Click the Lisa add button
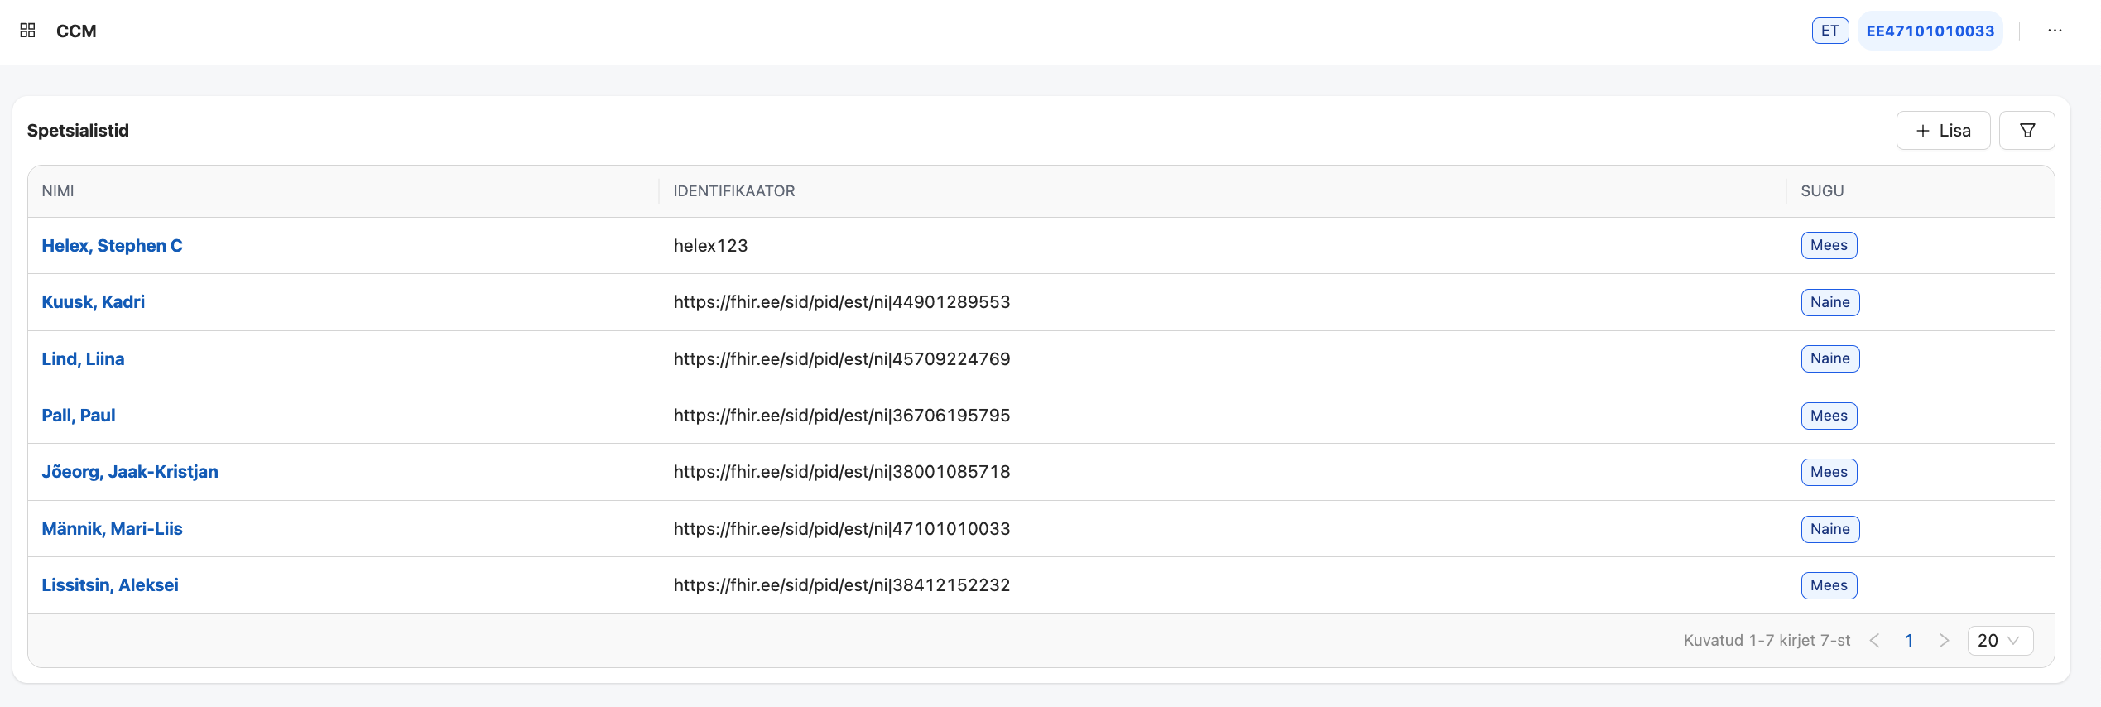 pyautogui.click(x=1943, y=131)
